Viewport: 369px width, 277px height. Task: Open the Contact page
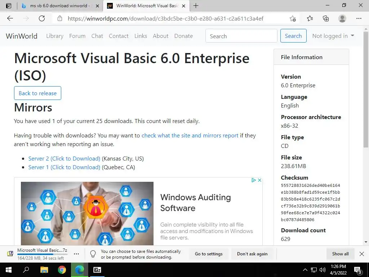[119, 36]
